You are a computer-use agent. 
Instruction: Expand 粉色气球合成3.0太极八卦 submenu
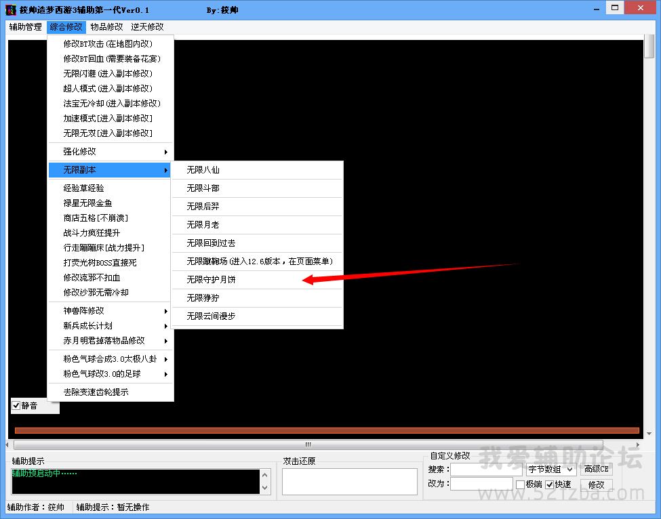111,359
